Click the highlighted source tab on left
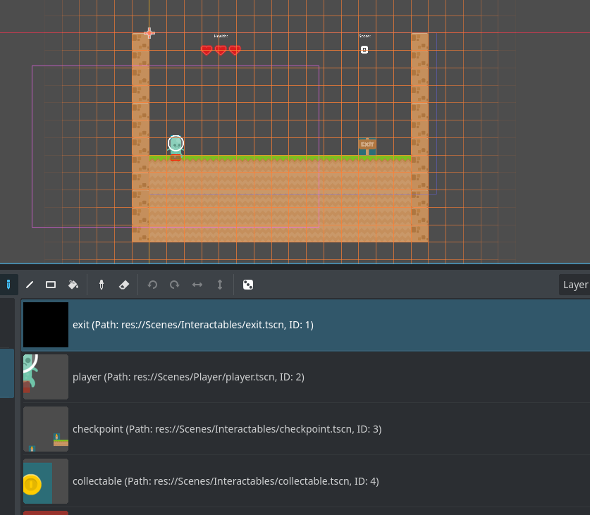This screenshot has height=515, width=590. [x=7, y=373]
